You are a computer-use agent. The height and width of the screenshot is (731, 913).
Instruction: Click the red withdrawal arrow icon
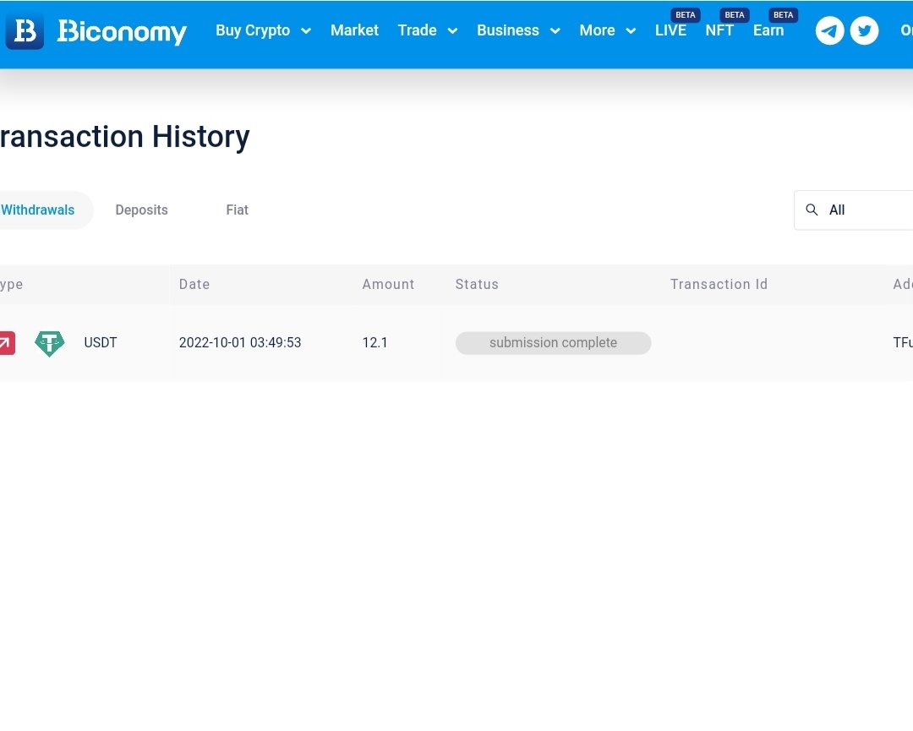pyautogui.click(x=6, y=343)
